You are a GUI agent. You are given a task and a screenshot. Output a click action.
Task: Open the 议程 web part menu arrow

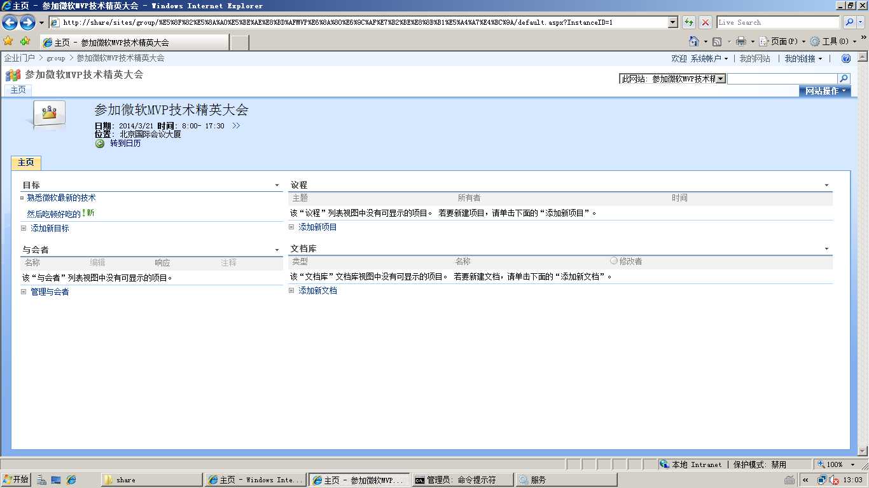coord(826,186)
